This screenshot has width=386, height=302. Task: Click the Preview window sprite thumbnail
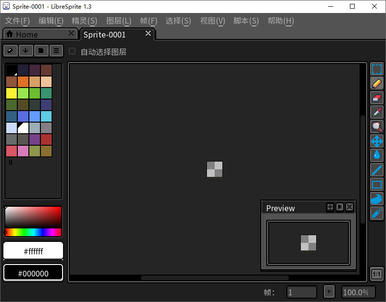pyautogui.click(x=309, y=243)
